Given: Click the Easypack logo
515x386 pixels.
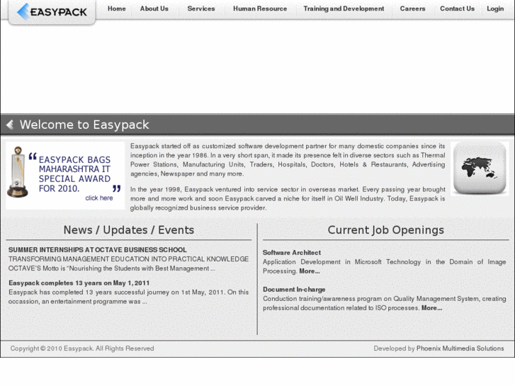Looking at the screenshot, I should [52, 12].
